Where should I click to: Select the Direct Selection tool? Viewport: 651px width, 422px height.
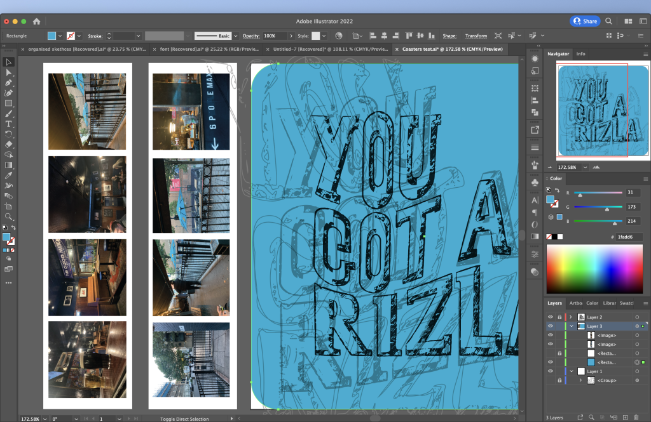coord(8,72)
